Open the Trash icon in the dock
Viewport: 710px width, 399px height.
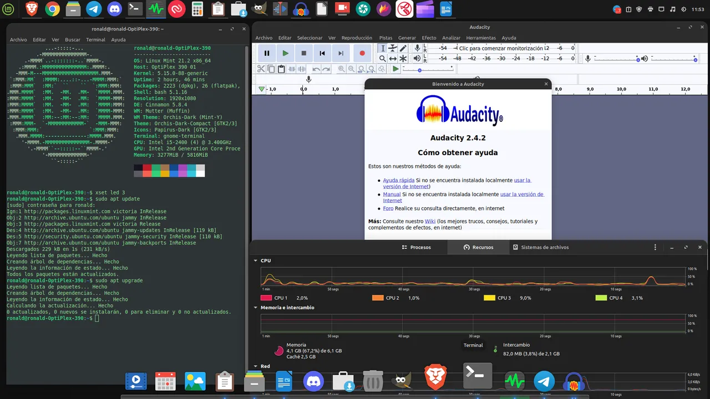tap(373, 381)
